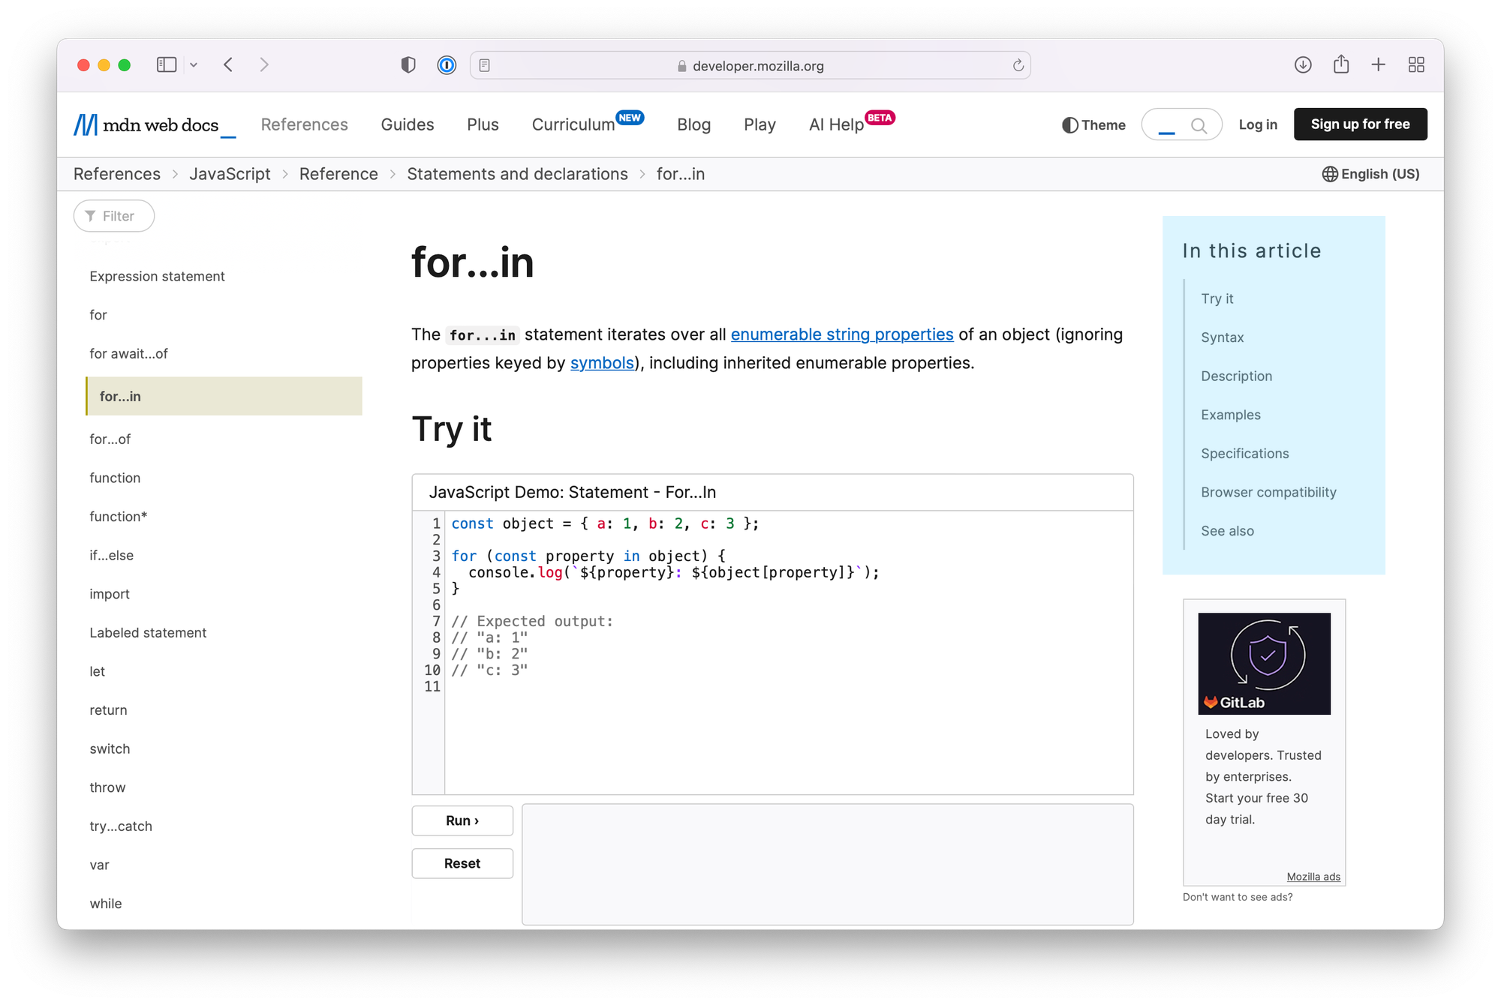Show the tab overview grid icon
Viewport: 1501px width, 1005px height.
[1416, 65]
